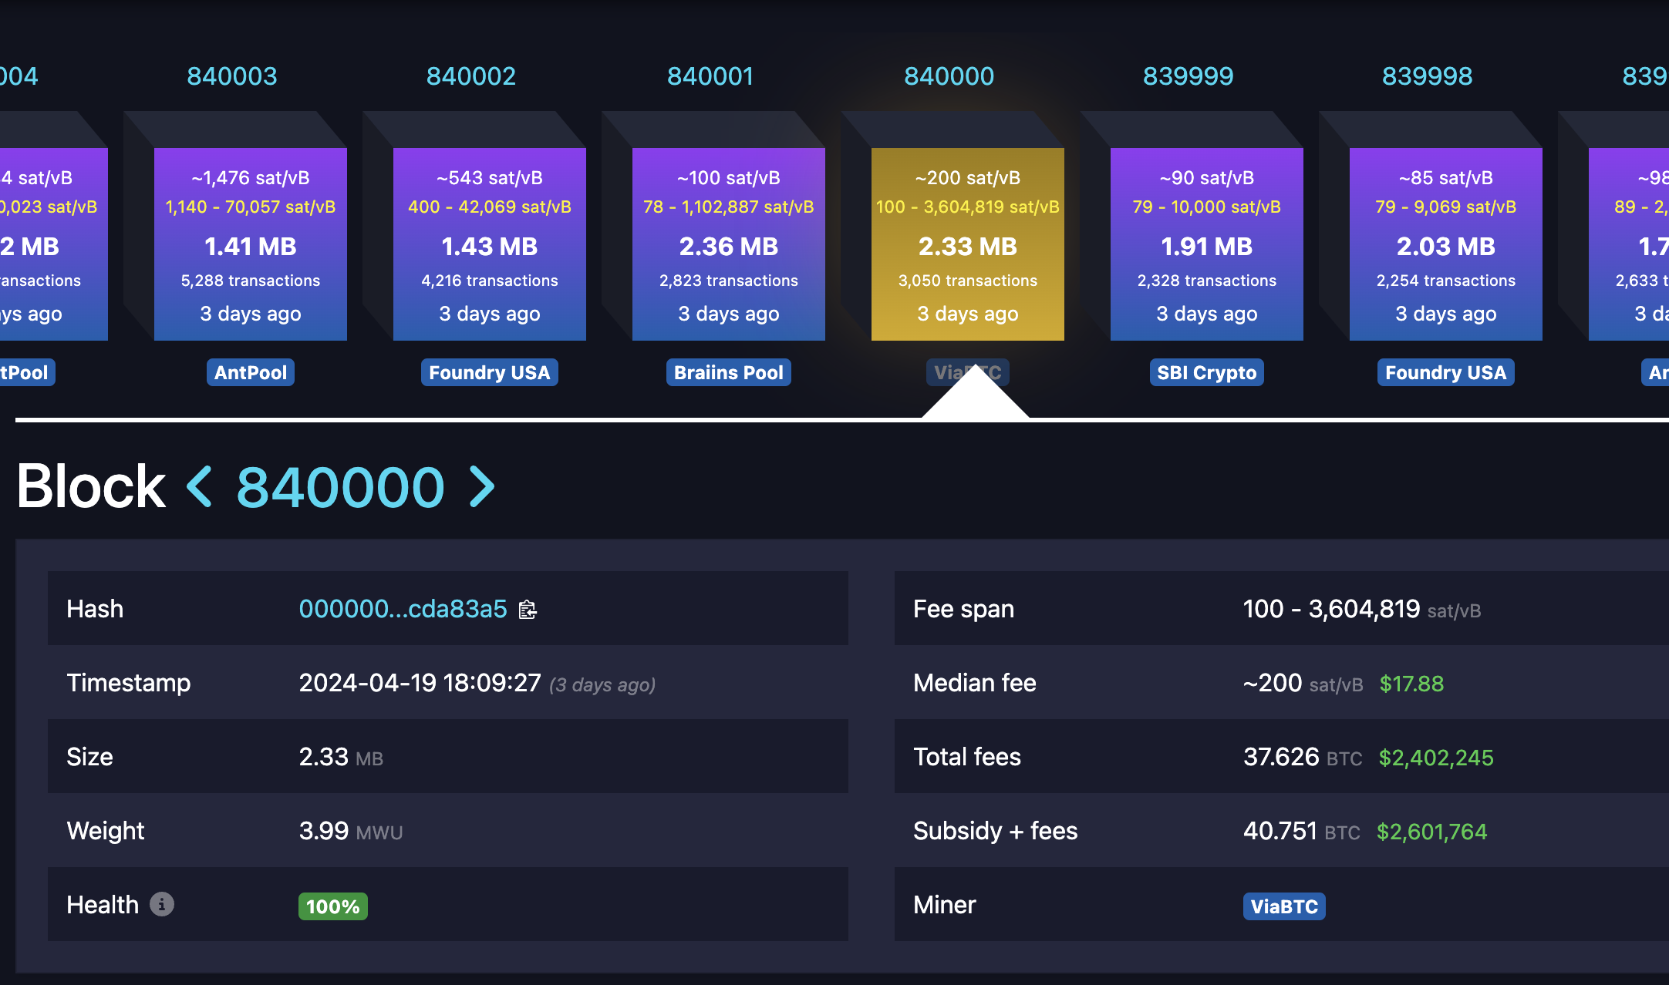Select block 840003 cube

tap(250, 244)
